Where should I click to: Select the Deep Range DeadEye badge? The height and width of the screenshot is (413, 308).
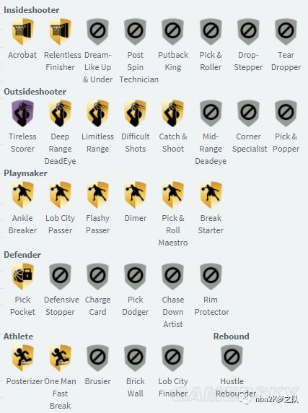pyautogui.click(x=61, y=113)
